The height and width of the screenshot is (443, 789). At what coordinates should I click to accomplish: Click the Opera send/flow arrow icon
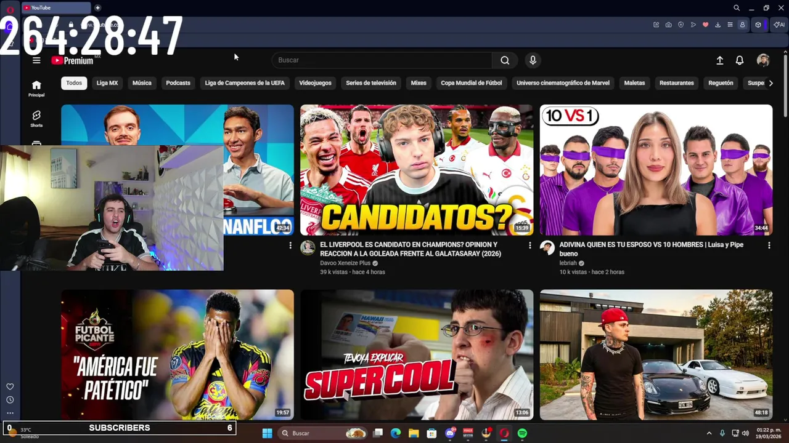coord(693,25)
